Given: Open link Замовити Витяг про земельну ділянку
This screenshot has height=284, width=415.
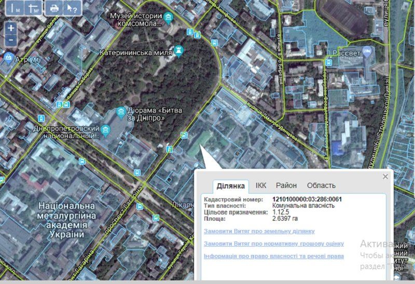Looking at the screenshot, I should [x=259, y=231].
